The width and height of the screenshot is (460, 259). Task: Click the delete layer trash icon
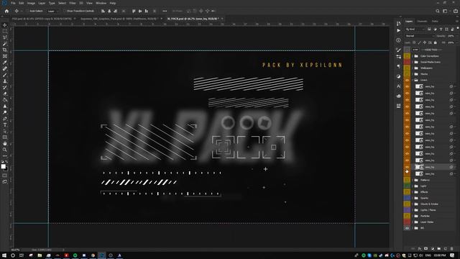[x=452, y=249]
